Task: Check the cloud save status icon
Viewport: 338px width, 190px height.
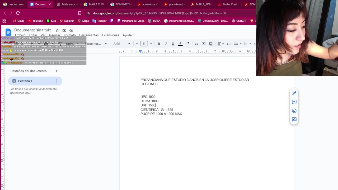Action: pyautogui.click(x=71, y=30)
